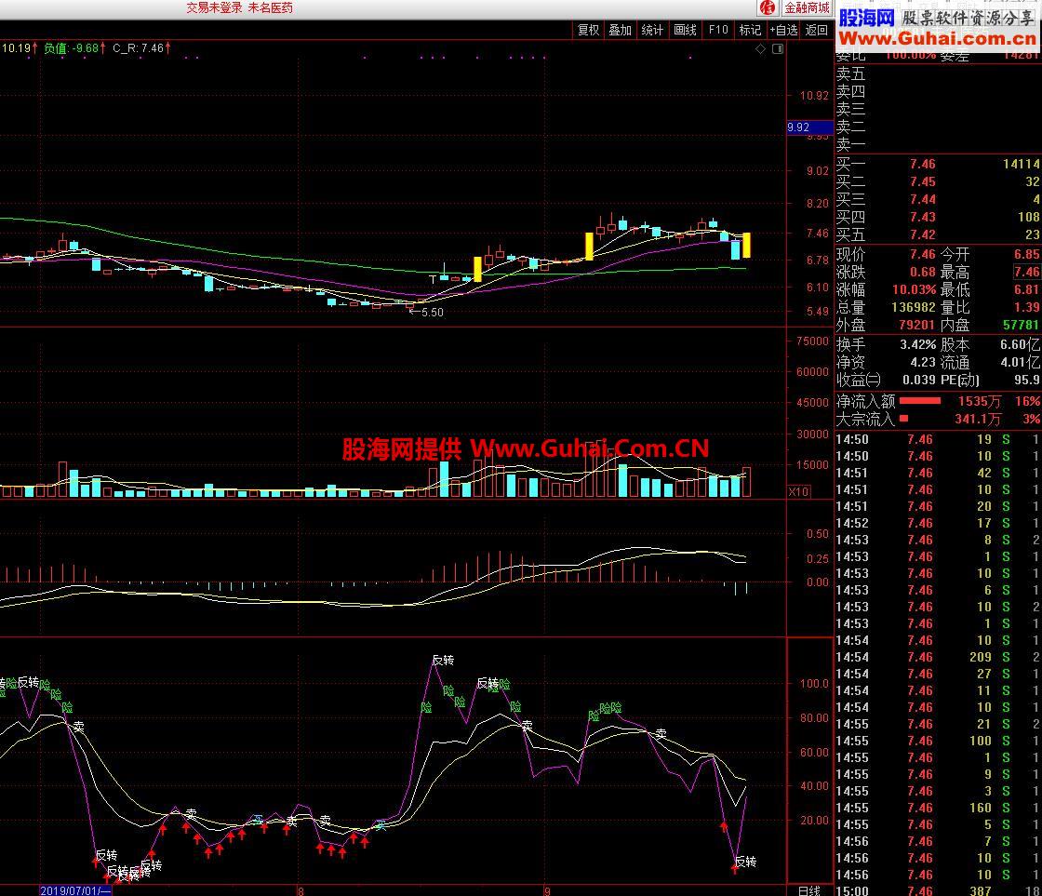
Task: Click the X10 volume scale label
Action: pyautogui.click(x=799, y=492)
